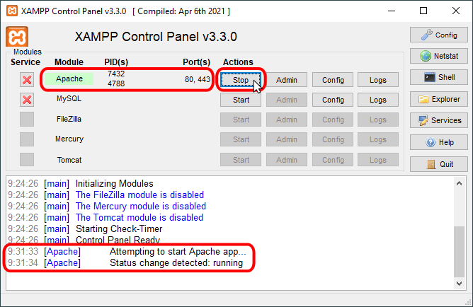Click the XAMPP logo in title bar
Screen dimensions: 473x307
12,11
